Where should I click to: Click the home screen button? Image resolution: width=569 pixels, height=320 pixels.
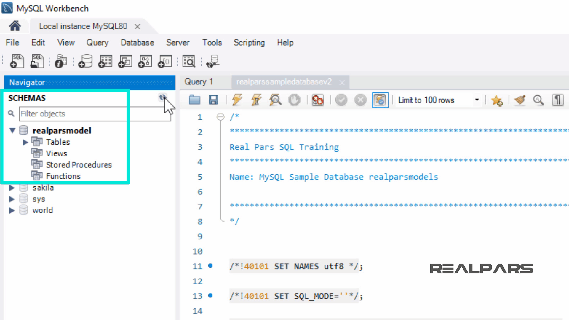15,26
